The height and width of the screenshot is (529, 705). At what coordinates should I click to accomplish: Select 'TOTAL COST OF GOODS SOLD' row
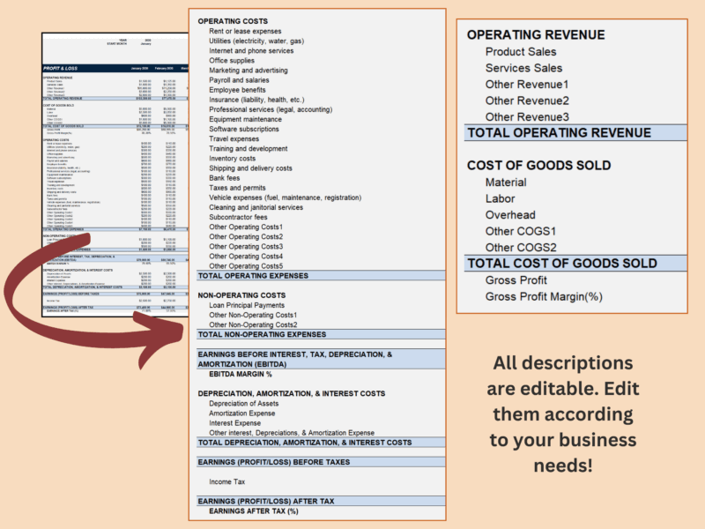tap(576, 263)
